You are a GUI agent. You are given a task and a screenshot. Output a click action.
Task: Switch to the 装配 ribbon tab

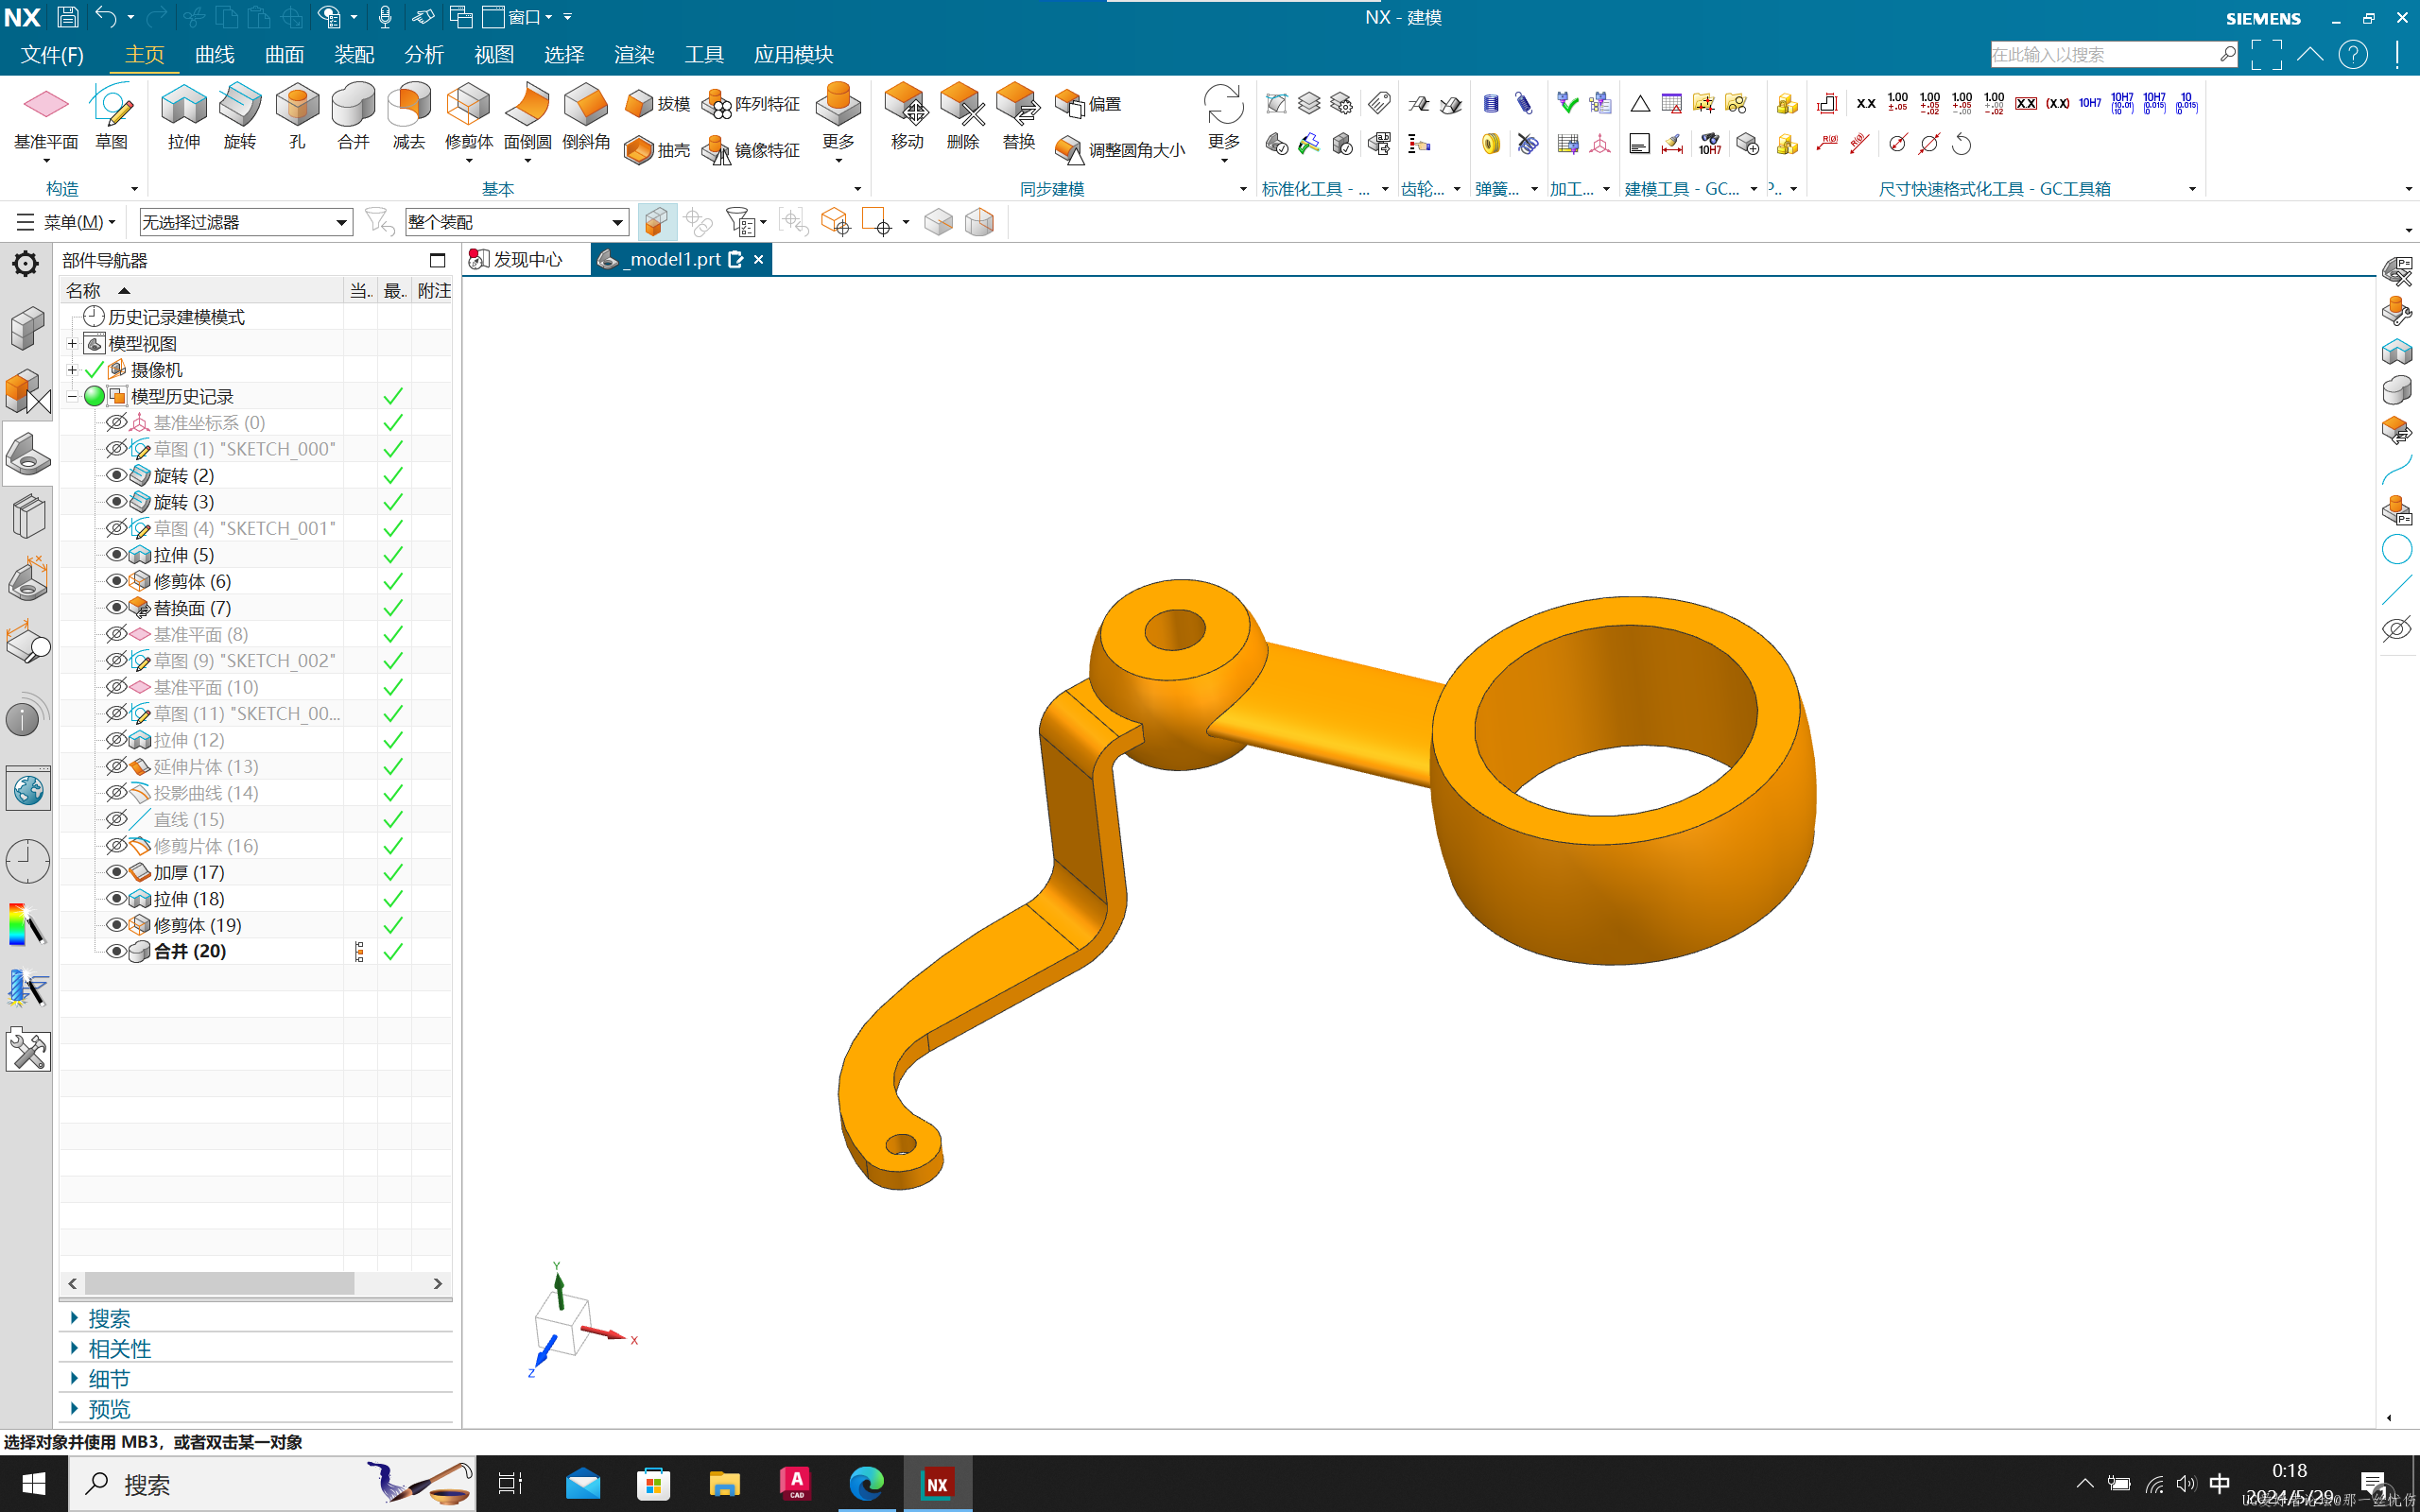point(354,54)
